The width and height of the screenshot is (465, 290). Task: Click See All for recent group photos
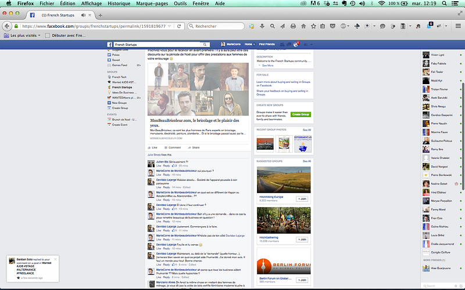[307, 130]
